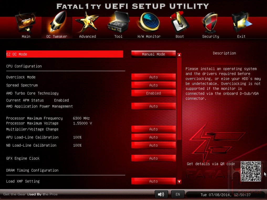The image size is (267, 200).
Task: Select the Load XMP Setting label
Action: 23,181
